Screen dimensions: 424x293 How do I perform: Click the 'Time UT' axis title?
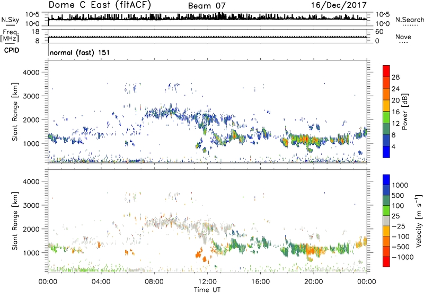tap(207, 290)
